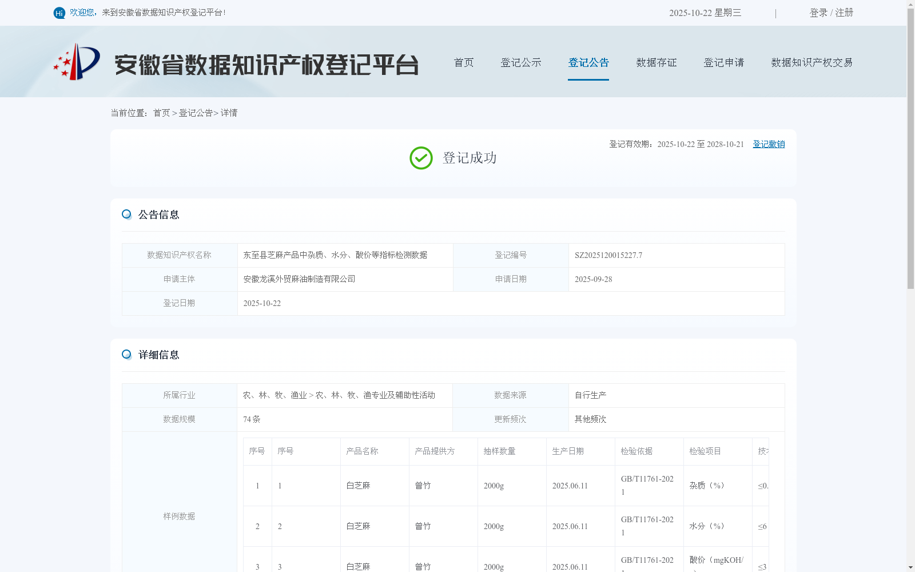The width and height of the screenshot is (915, 572).
Task: Click the data scale value 74 条
Action: click(252, 419)
